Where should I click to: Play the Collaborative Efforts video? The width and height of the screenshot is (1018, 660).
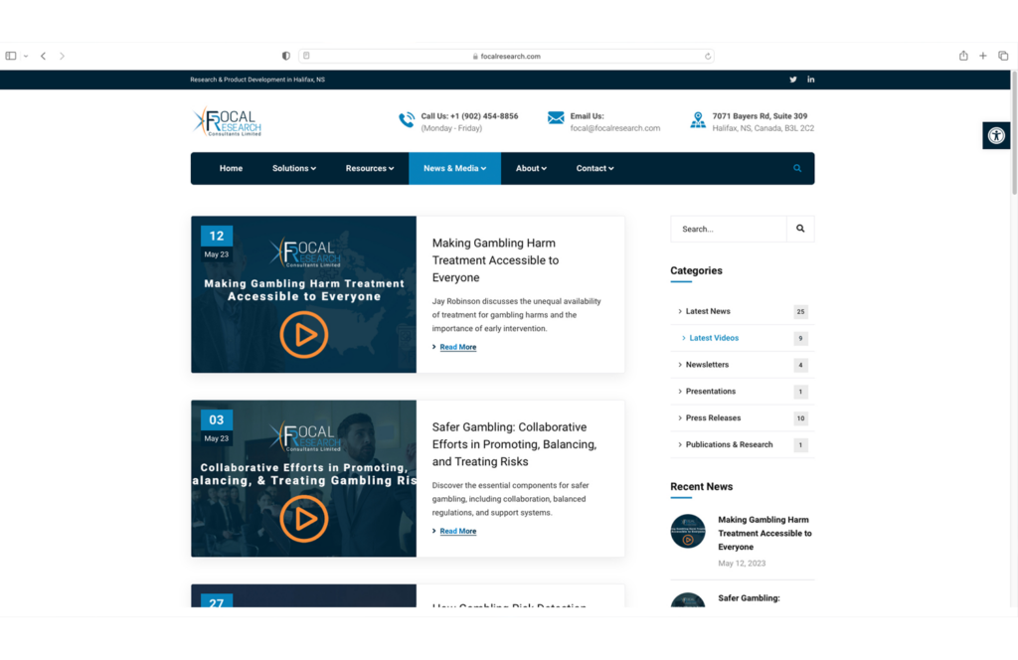click(304, 519)
